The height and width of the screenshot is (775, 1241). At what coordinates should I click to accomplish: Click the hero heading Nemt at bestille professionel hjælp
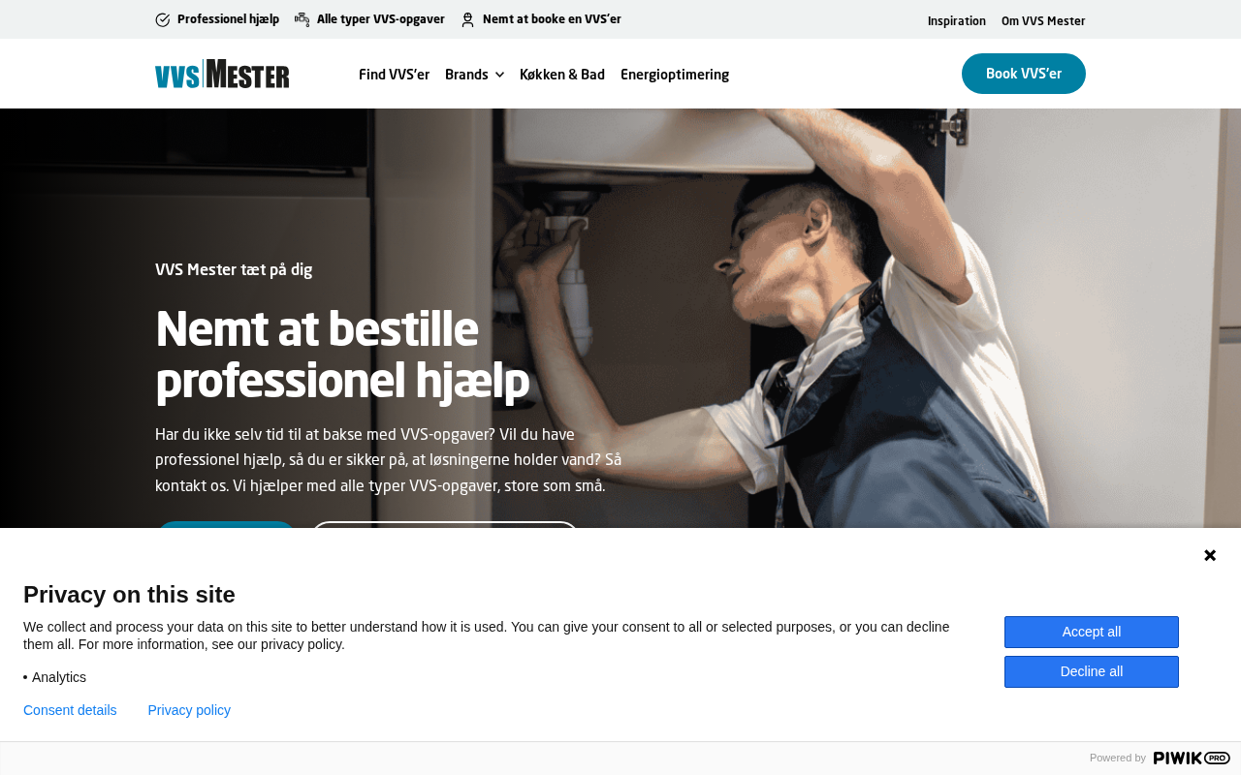[x=342, y=355]
